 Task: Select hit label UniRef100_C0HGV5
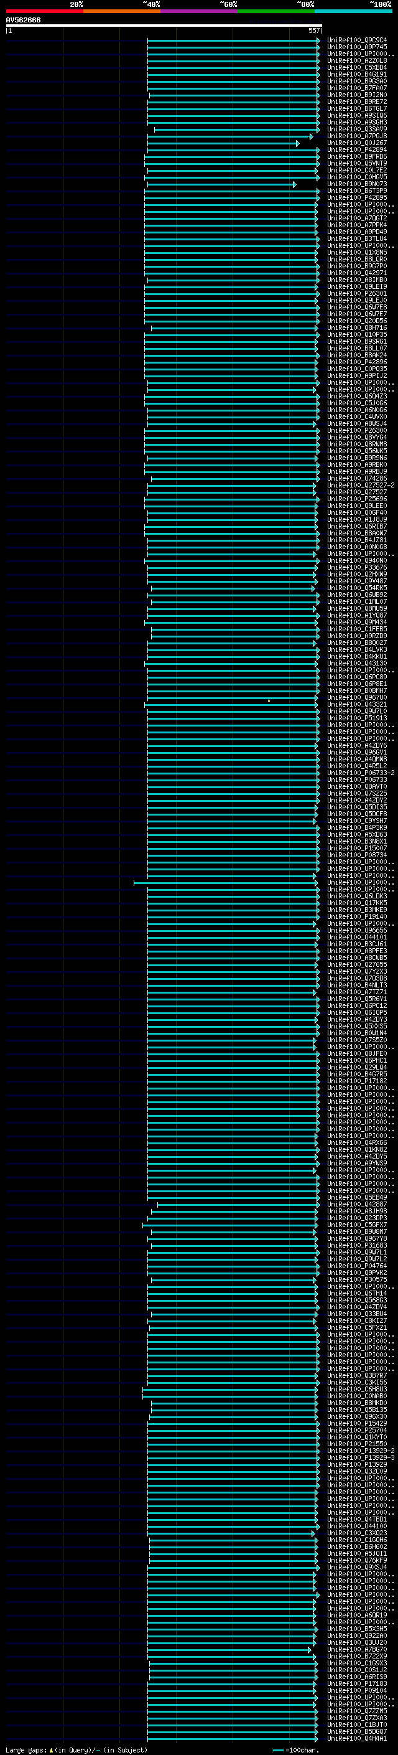pyautogui.click(x=356, y=177)
